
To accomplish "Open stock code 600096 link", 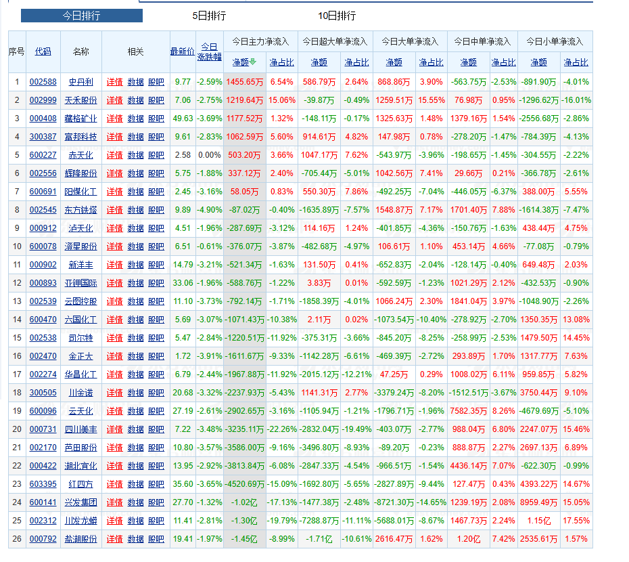I will pyautogui.click(x=43, y=411).
